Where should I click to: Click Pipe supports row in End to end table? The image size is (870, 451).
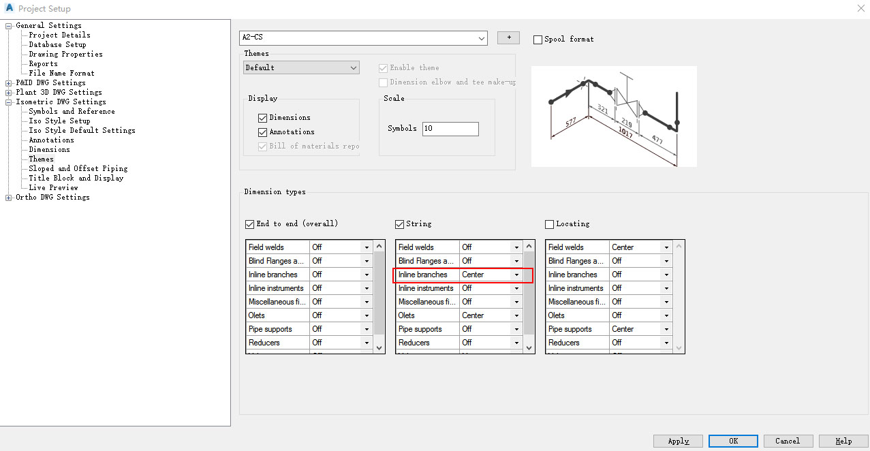point(309,329)
